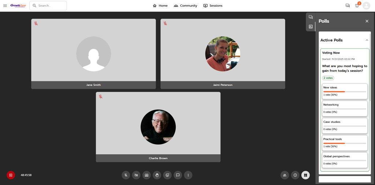
Task: Click the 2 votes badge
Action: click(328, 78)
